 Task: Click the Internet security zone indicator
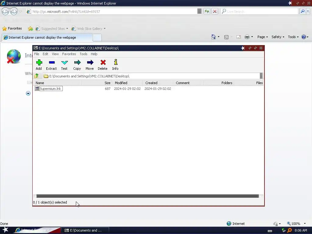[236, 224]
